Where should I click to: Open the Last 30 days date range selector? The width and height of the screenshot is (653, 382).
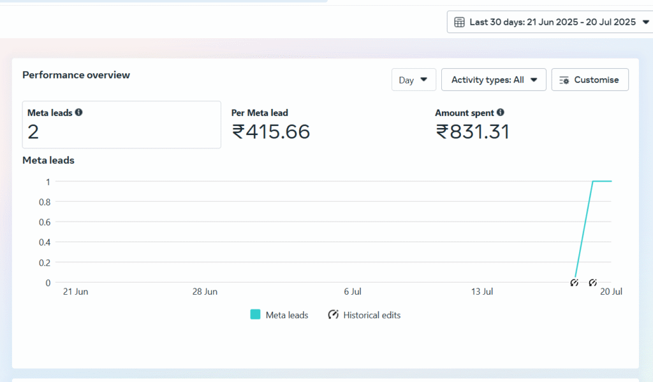click(548, 21)
